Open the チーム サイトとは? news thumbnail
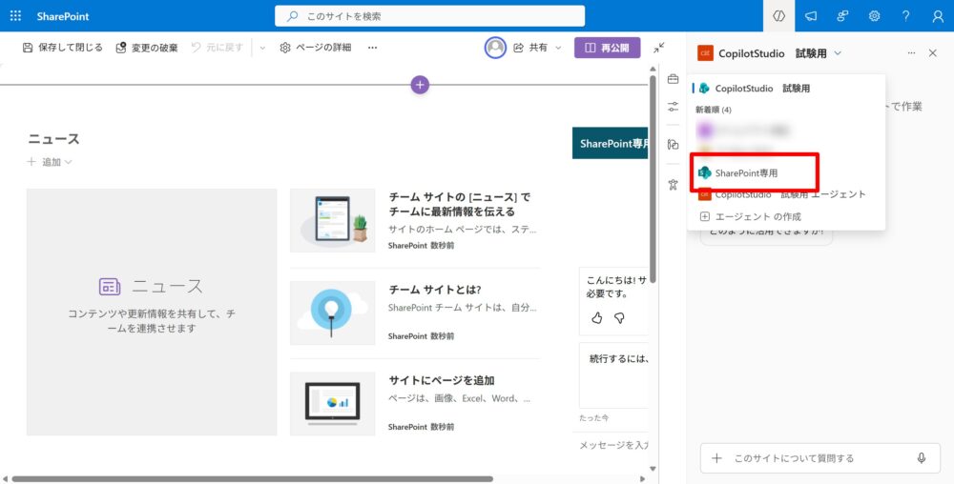 (332, 312)
